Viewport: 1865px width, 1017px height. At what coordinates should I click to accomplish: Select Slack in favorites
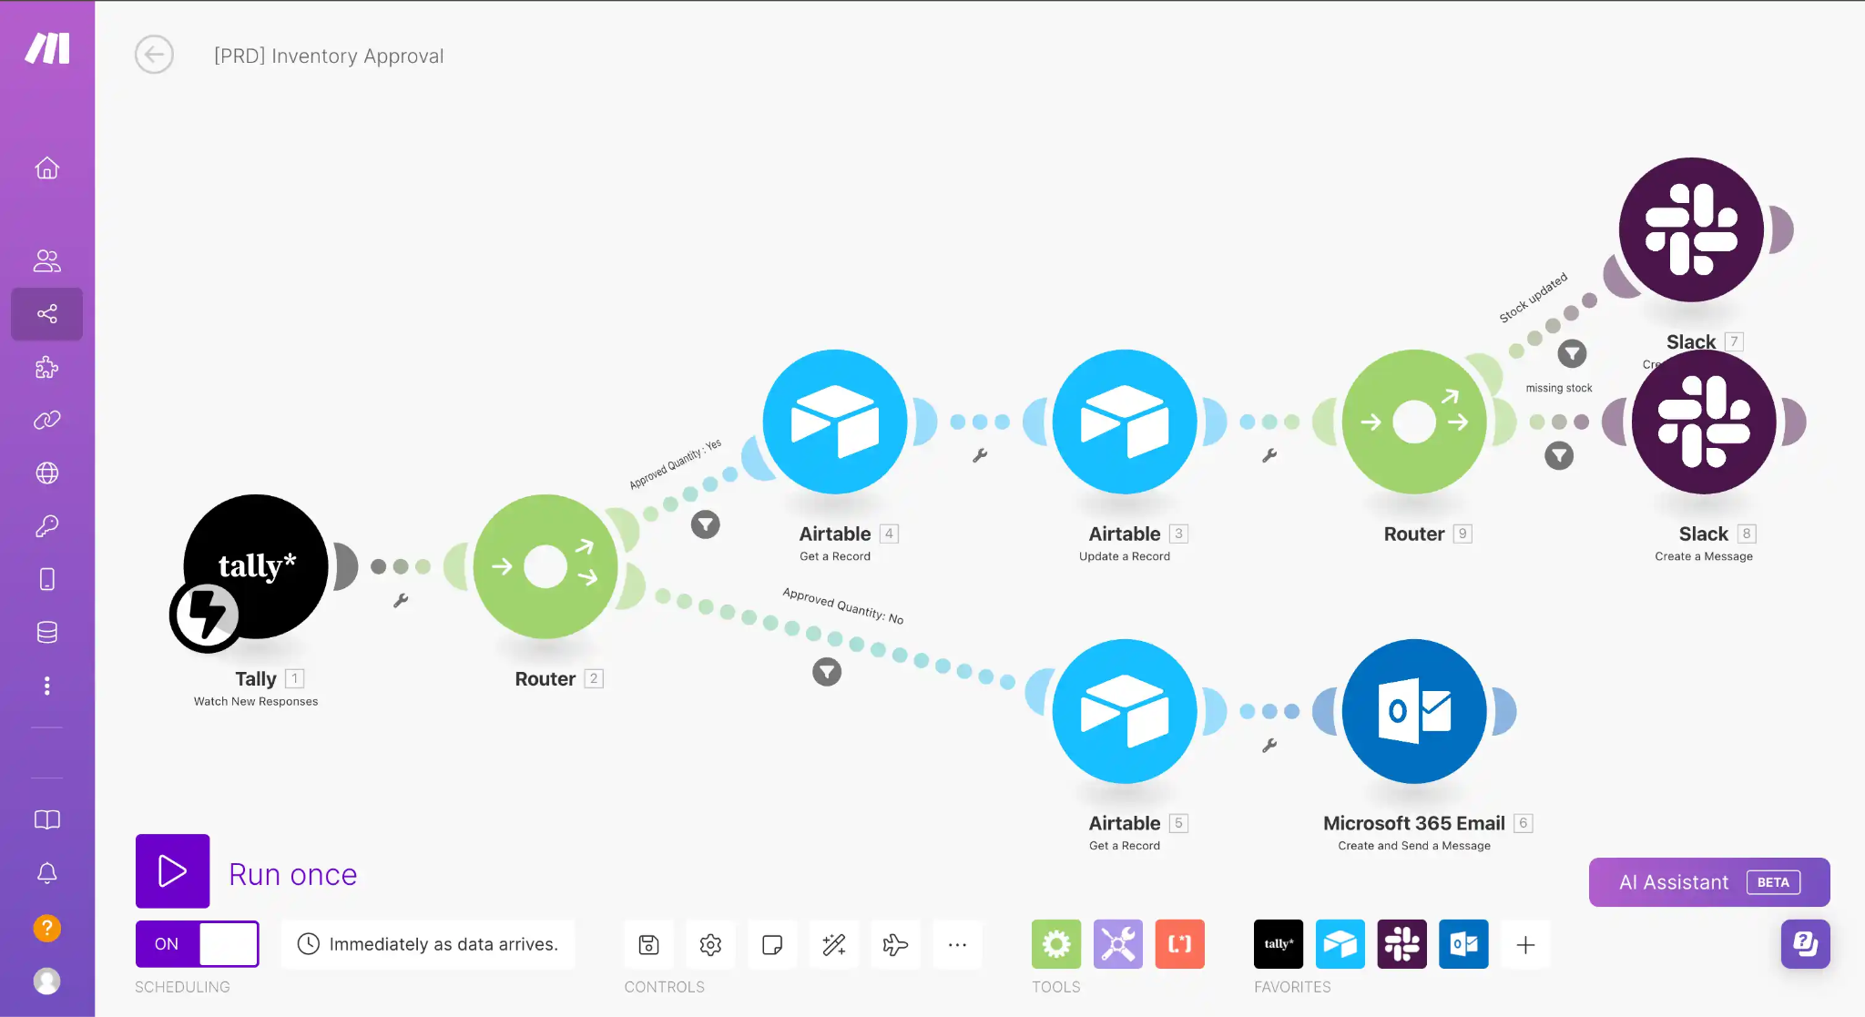pos(1402,944)
